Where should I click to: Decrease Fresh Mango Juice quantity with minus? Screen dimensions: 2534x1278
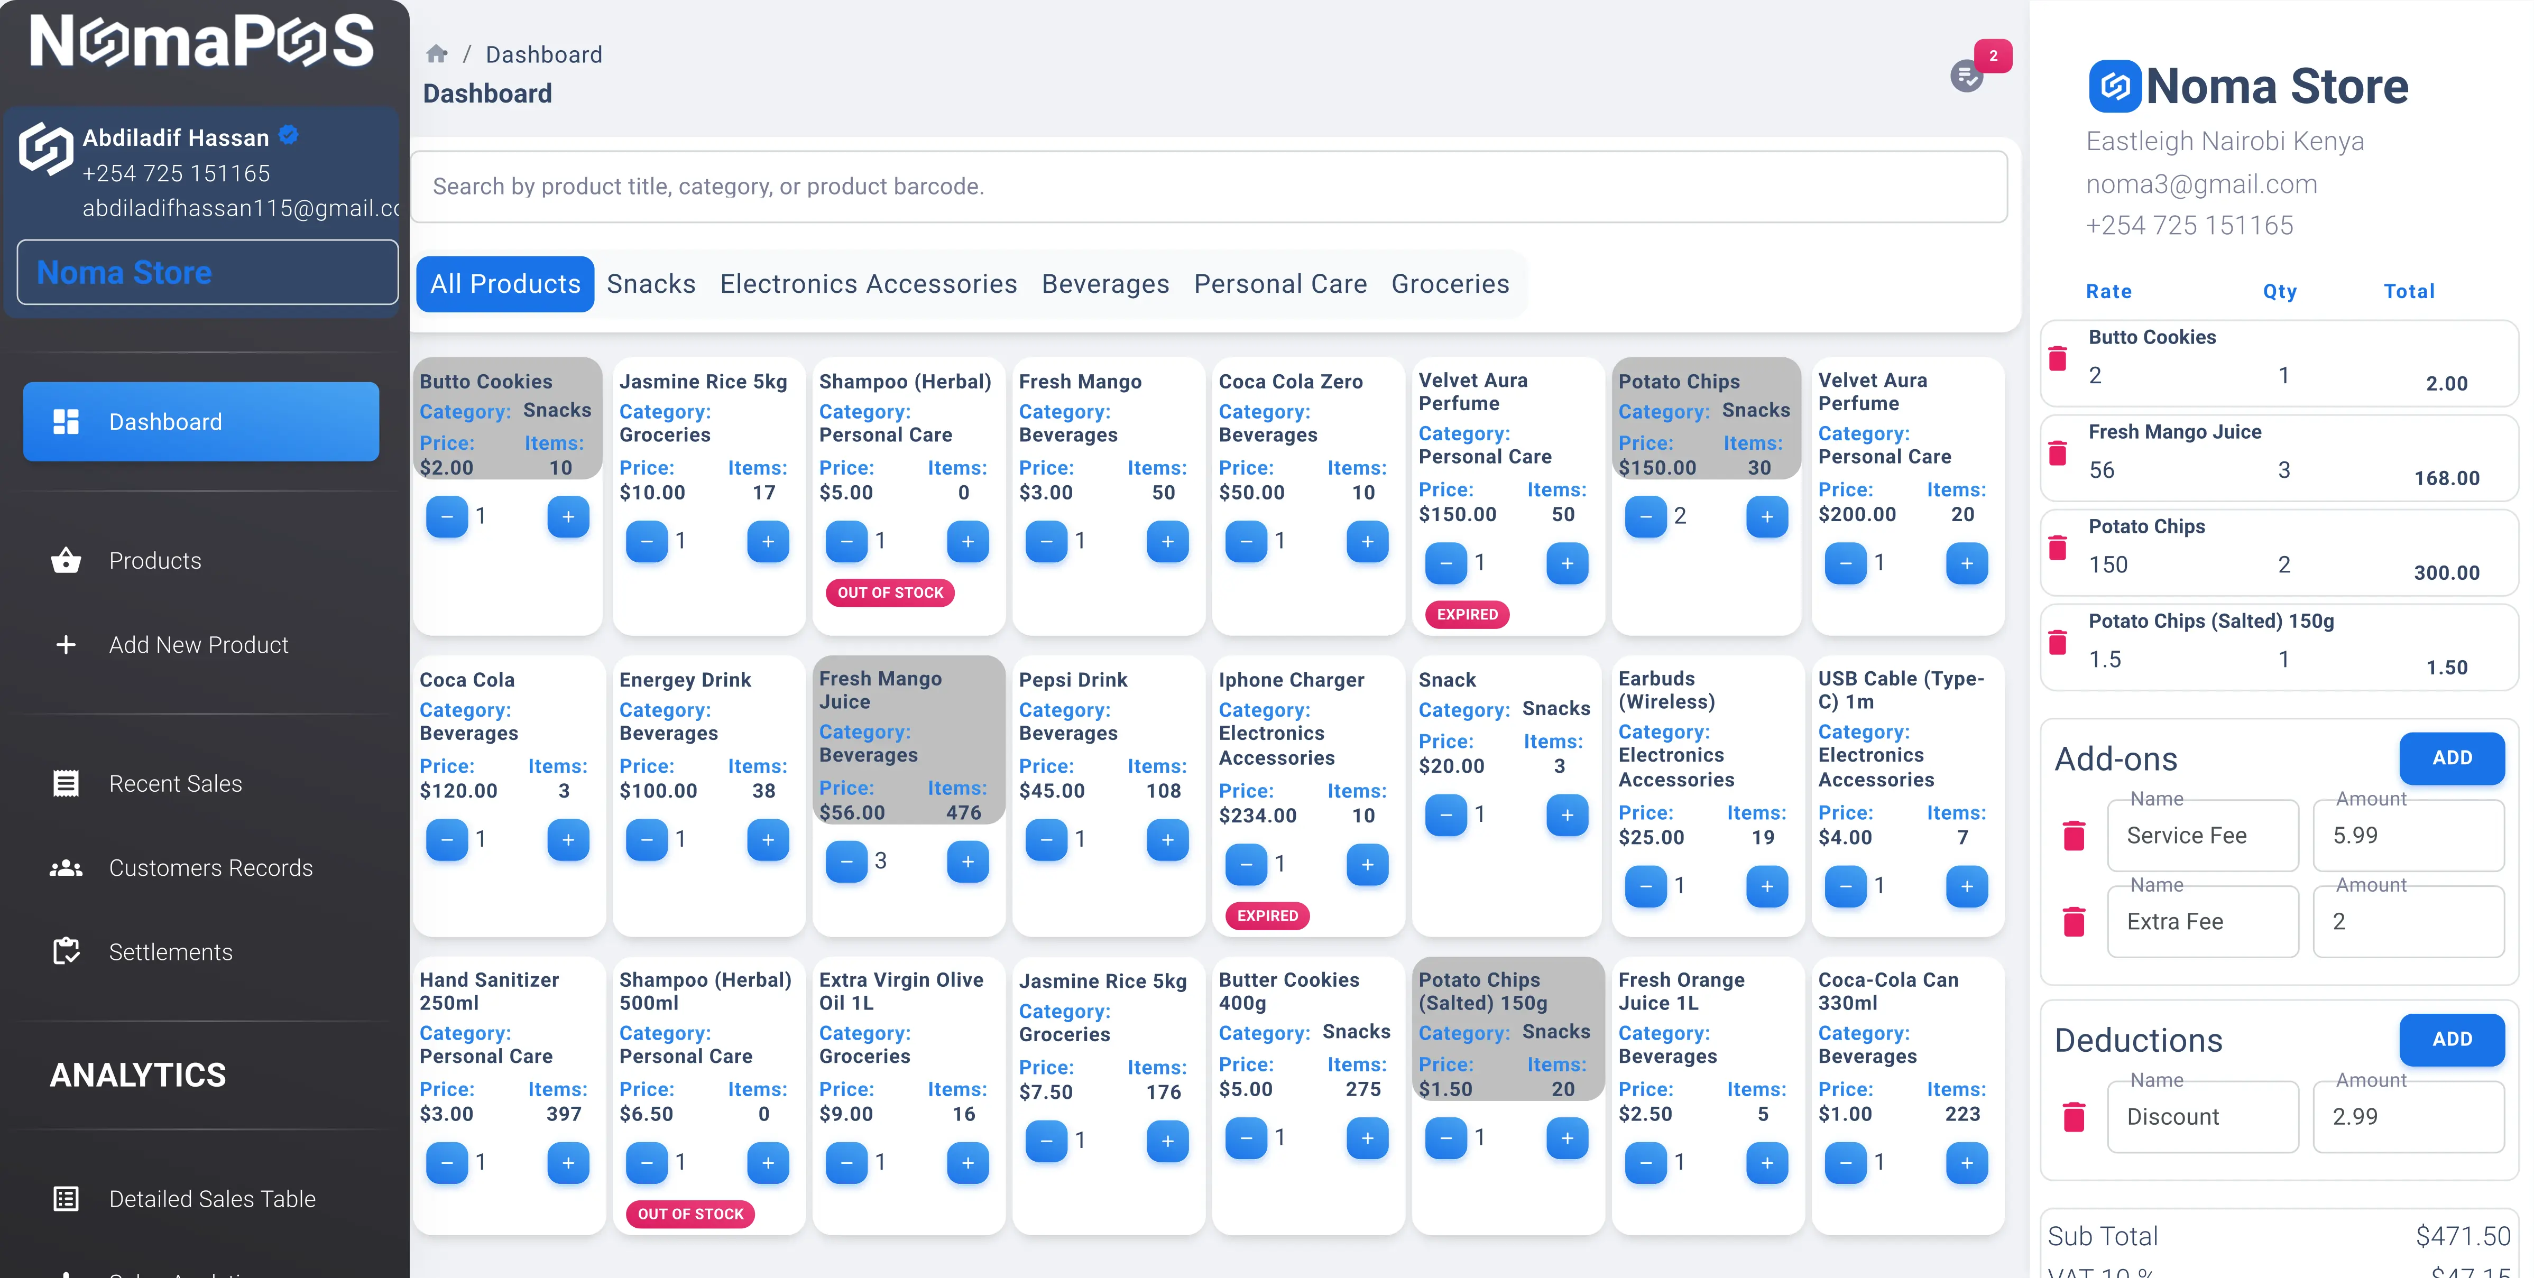(846, 861)
